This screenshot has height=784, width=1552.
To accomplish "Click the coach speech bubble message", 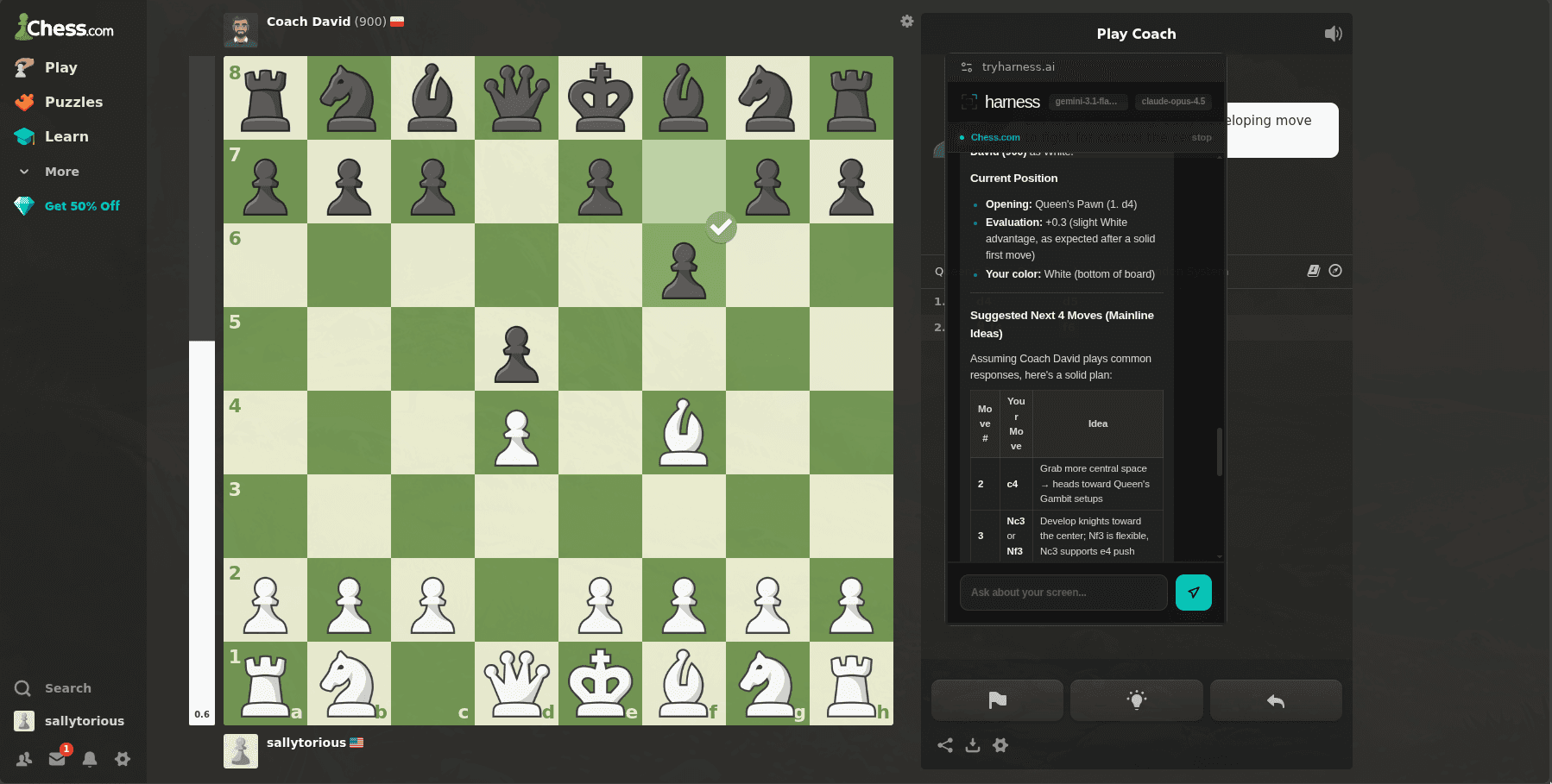I will (x=1282, y=130).
